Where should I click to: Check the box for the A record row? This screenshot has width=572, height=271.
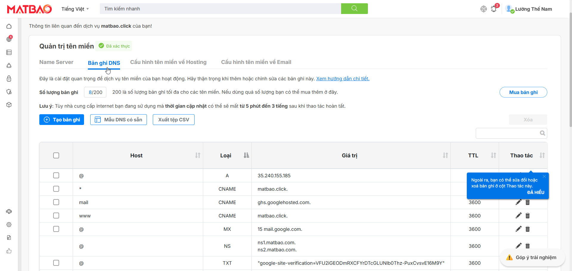pos(56,176)
